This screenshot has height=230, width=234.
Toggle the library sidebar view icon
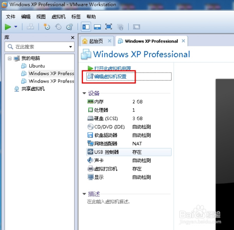(86, 27)
